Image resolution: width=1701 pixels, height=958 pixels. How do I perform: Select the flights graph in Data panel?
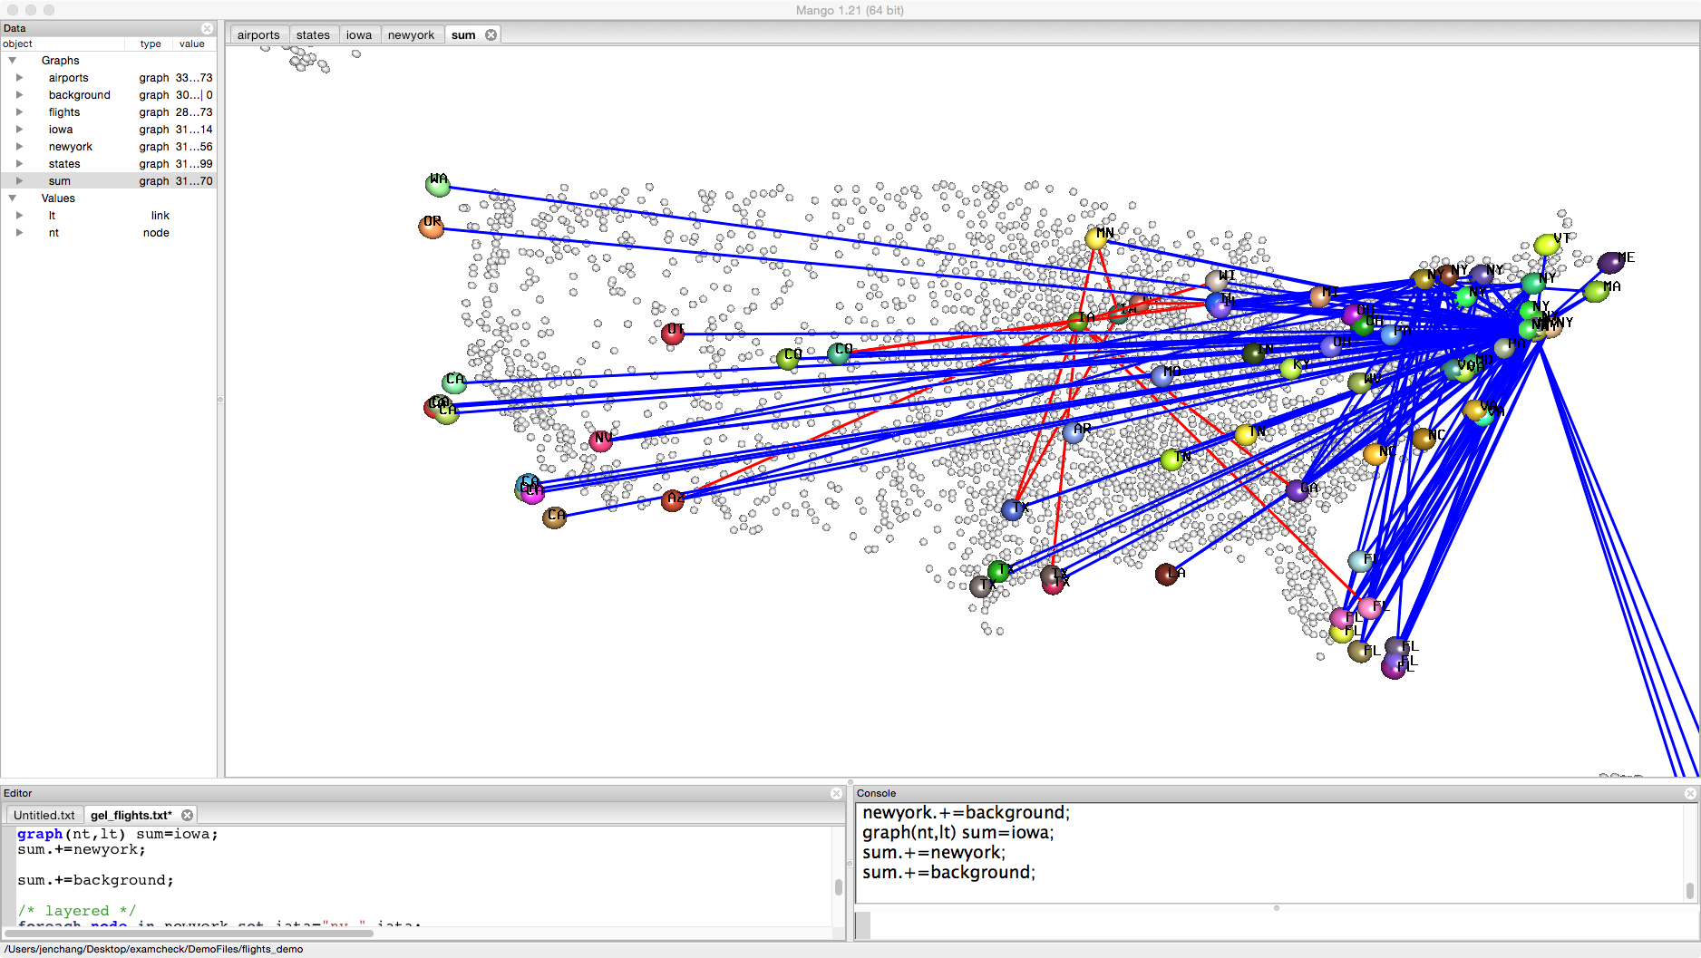click(x=64, y=112)
